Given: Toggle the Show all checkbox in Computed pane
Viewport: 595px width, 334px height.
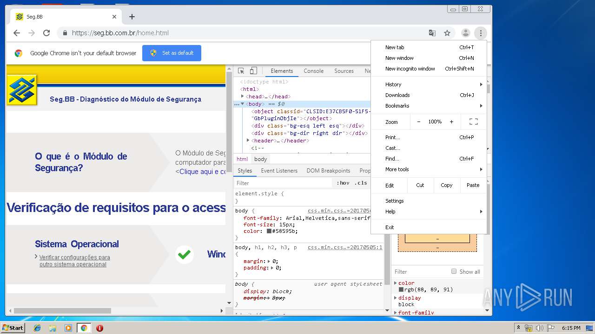Looking at the screenshot, I should coord(454,271).
